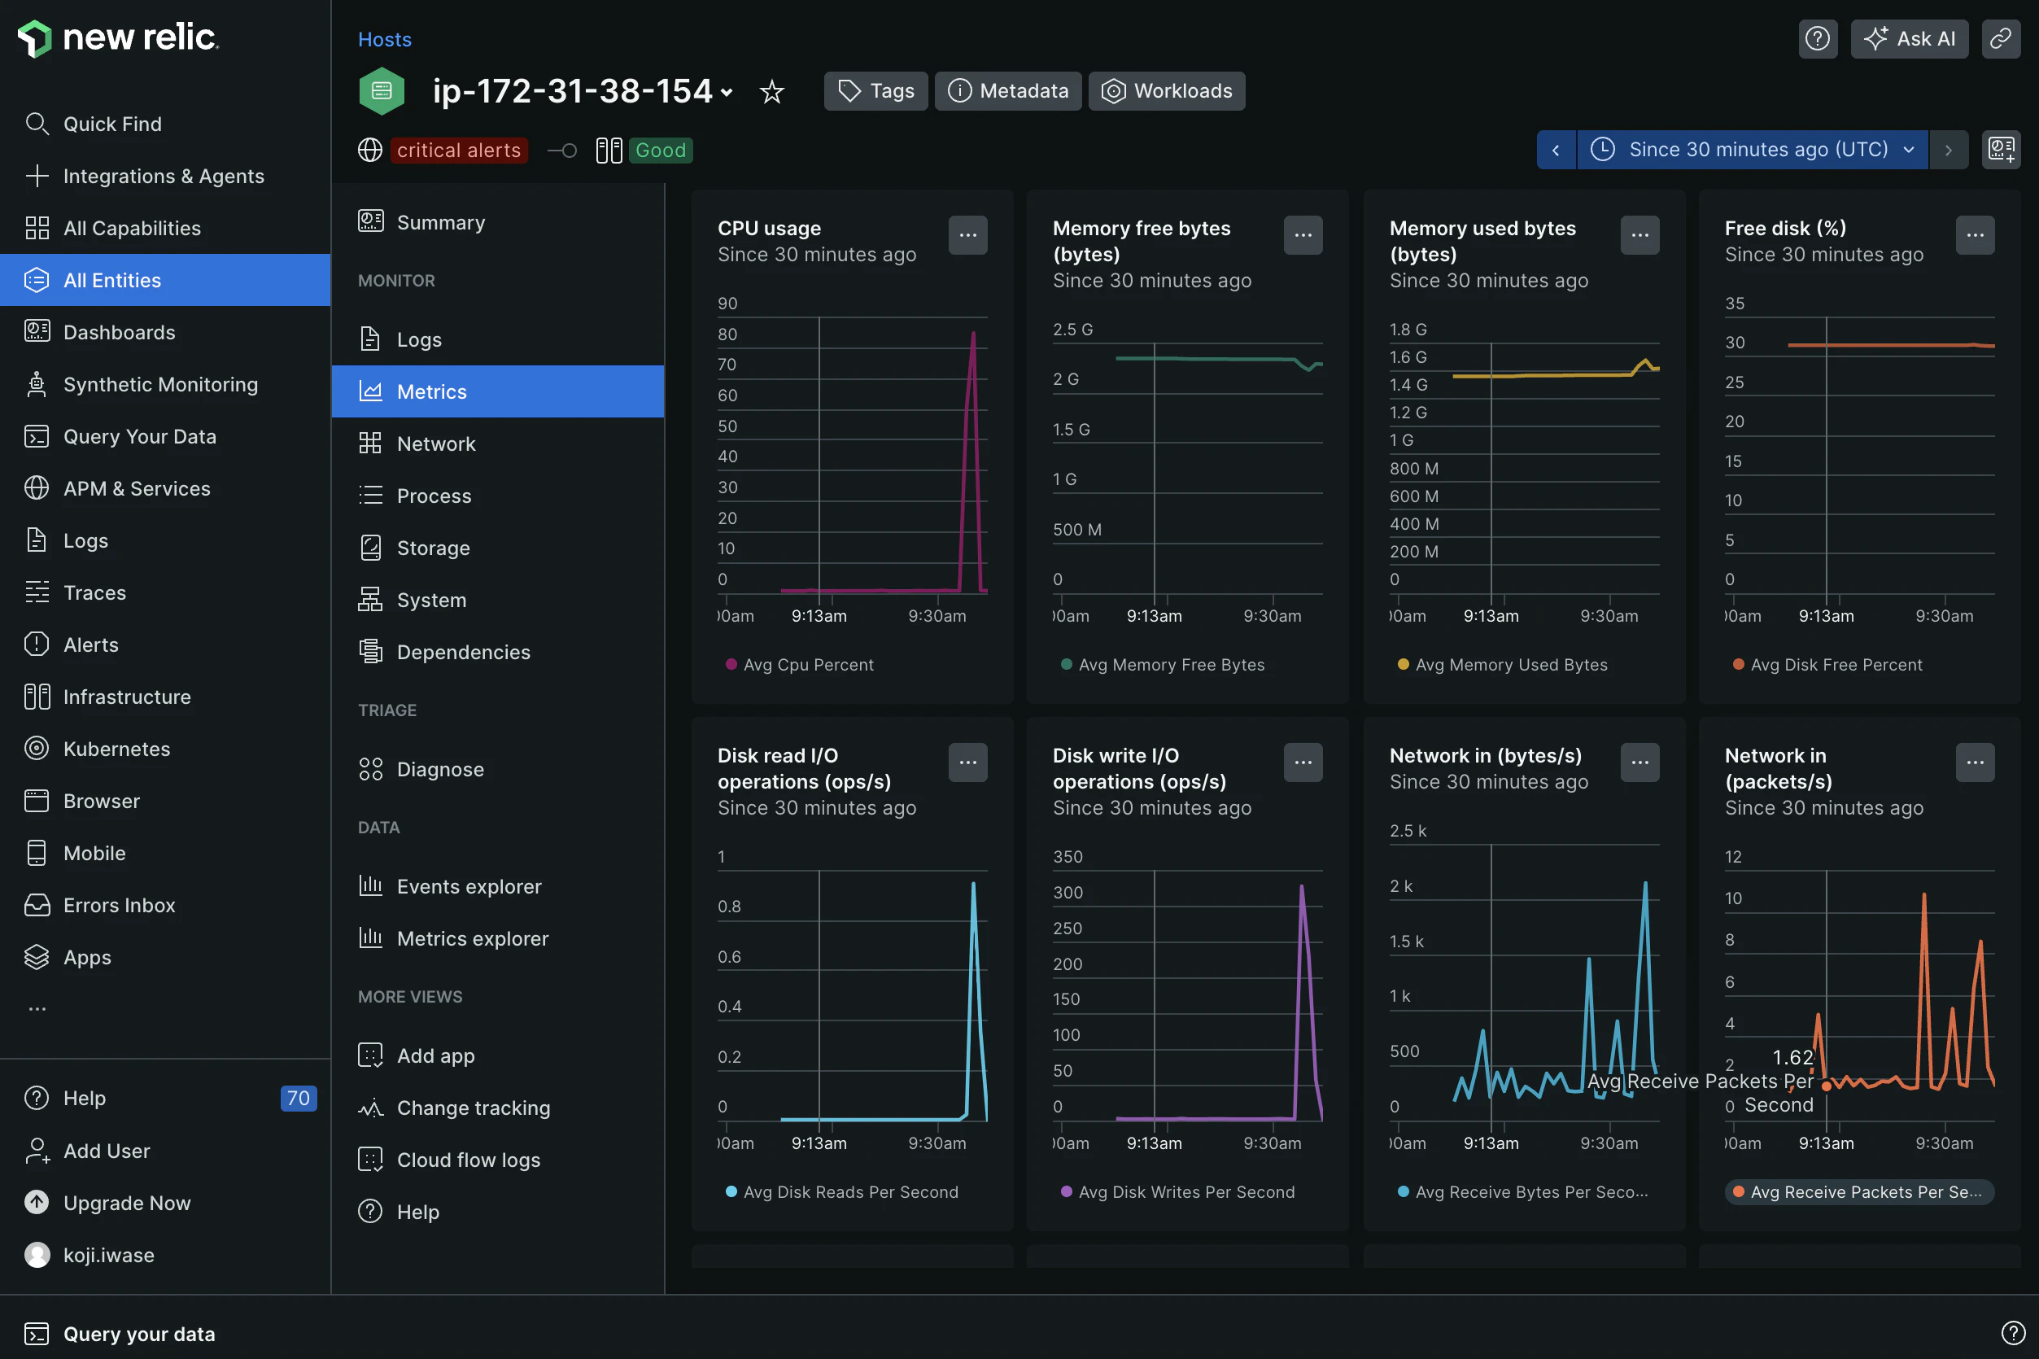Screen dimensions: 2039x1359
Task: Toggle Avg Memory Used Bytes legend series
Action: tap(1503, 665)
